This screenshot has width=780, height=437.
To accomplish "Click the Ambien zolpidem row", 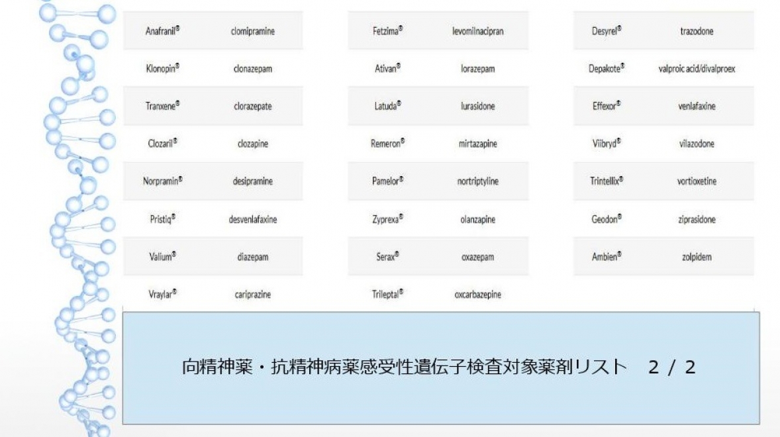I will [x=662, y=257].
